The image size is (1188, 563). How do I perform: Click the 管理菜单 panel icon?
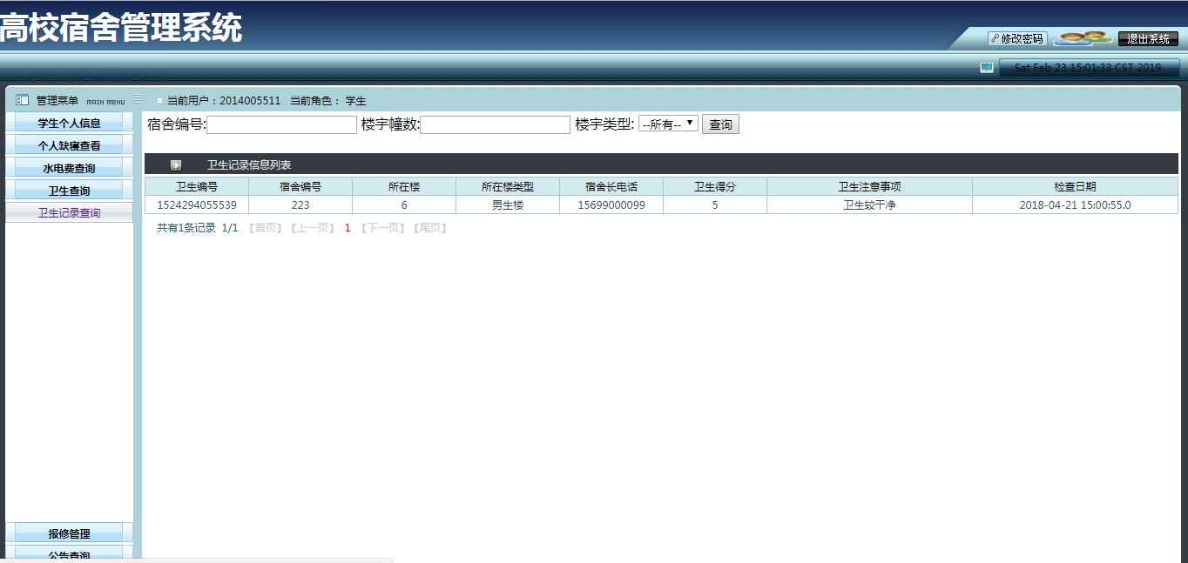[23, 100]
